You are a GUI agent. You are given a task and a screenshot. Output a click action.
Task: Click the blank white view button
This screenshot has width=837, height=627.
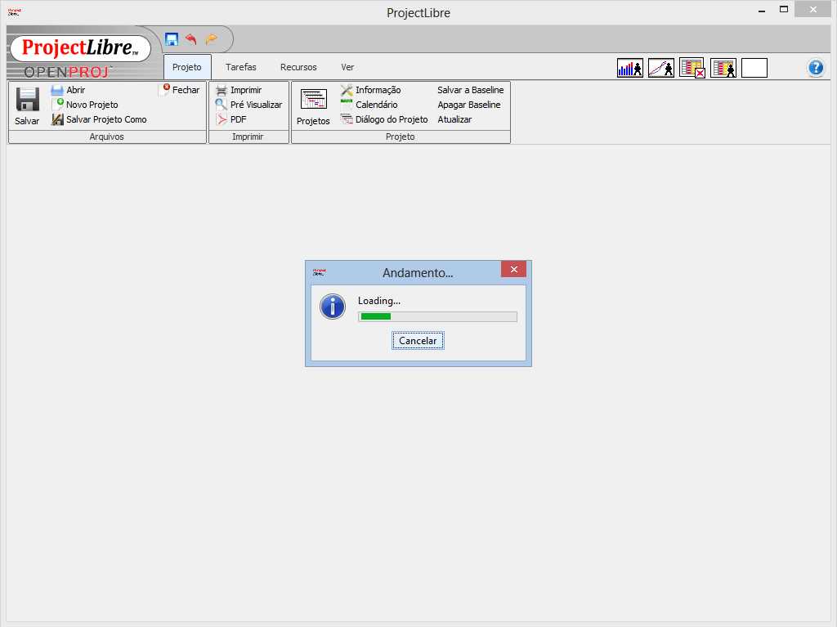click(x=754, y=68)
